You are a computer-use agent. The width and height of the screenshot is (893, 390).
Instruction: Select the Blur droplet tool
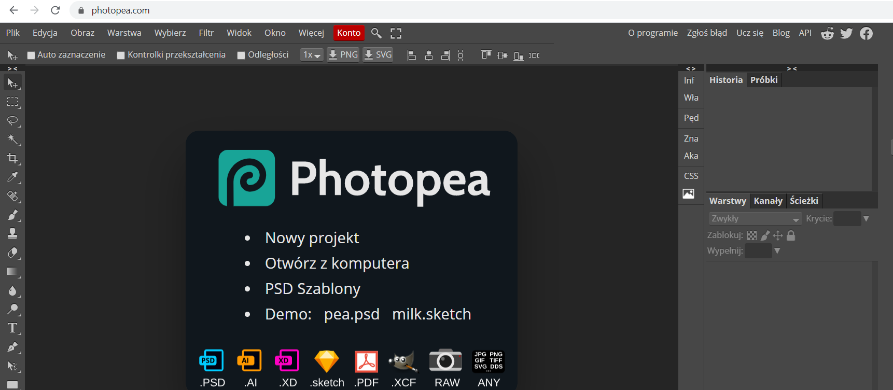click(x=12, y=290)
